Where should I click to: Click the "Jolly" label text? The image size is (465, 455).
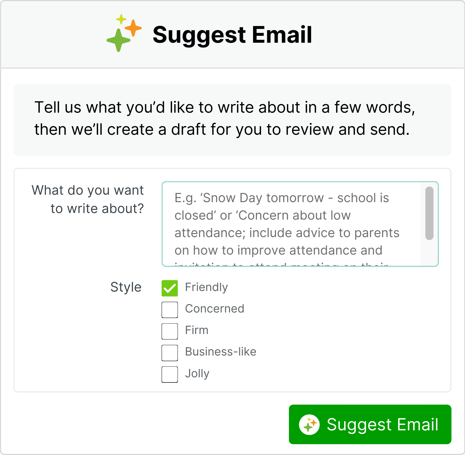click(x=197, y=374)
